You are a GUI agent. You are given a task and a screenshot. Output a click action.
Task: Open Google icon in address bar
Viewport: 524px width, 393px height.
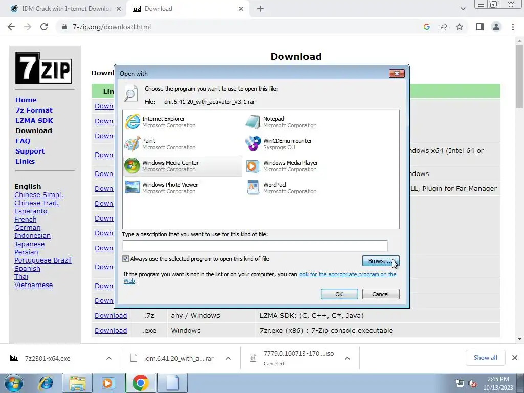[426, 27]
